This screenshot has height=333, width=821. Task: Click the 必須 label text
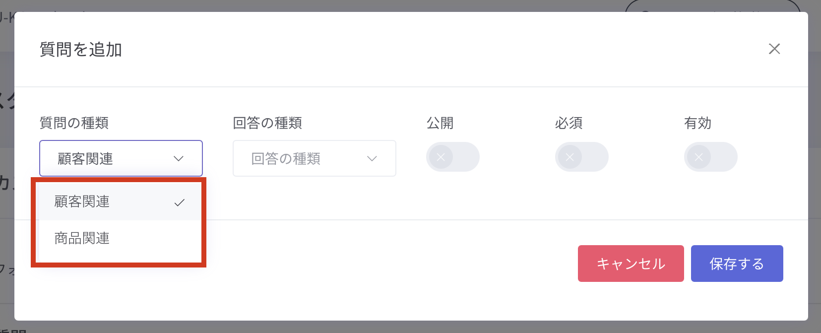coord(569,123)
